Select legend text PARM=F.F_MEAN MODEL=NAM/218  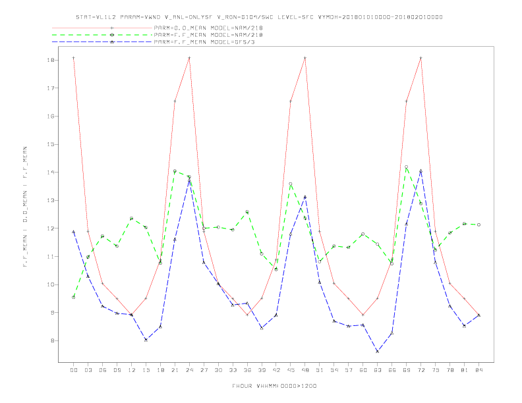tap(208, 35)
